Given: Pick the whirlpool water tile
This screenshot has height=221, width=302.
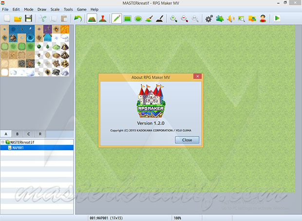Looking at the screenshot, I should [30, 38].
